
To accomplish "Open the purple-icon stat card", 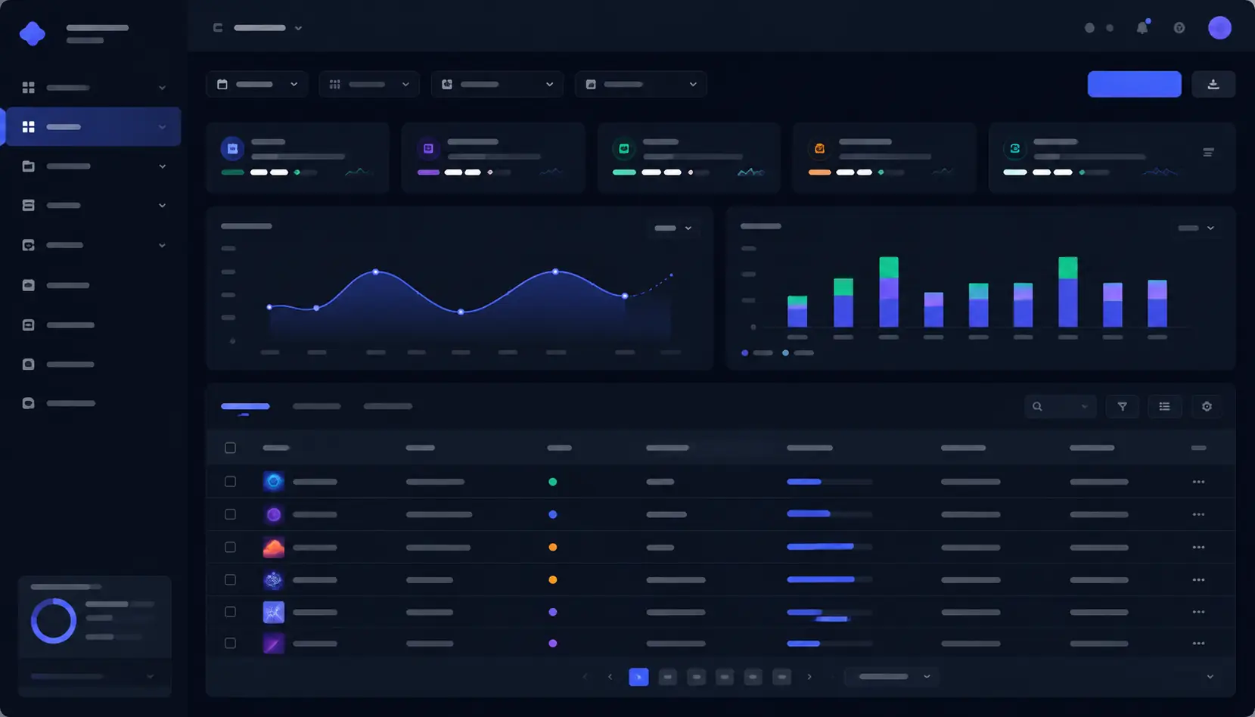I will pos(493,157).
